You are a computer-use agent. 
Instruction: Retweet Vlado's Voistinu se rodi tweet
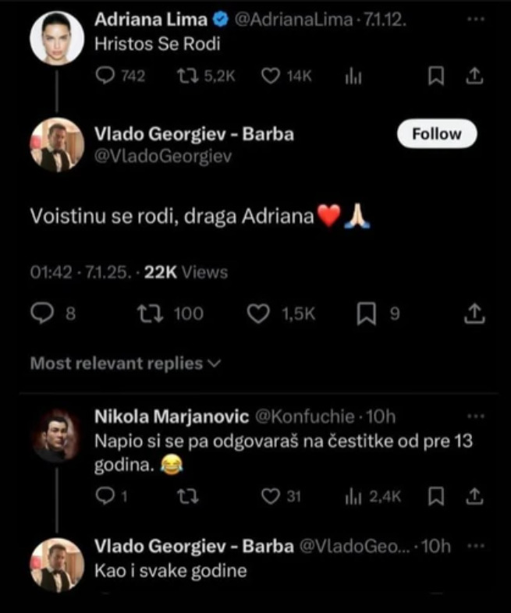coord(144,314)
